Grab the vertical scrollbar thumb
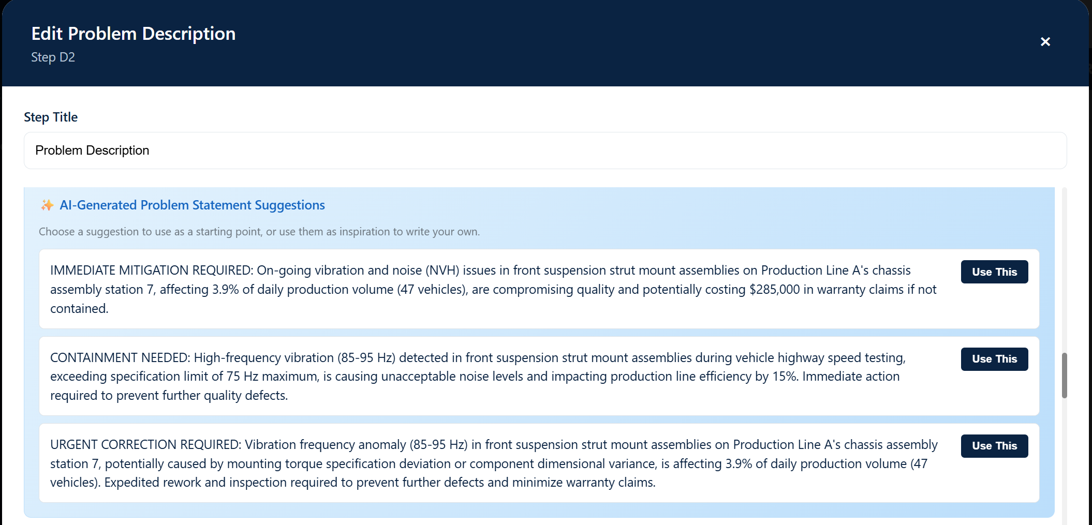 click(1064, 376)
